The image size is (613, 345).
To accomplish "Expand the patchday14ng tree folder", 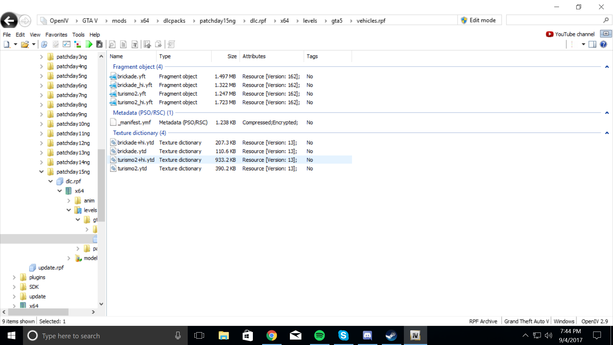I will click(x=42, y=162).
